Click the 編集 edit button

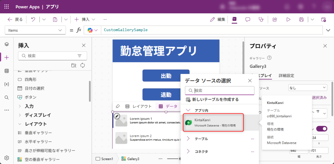tap(218, 20)
